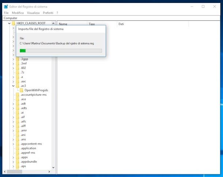Open the Modifica menu
Screen dimensions: 223x177
point(18,13)
